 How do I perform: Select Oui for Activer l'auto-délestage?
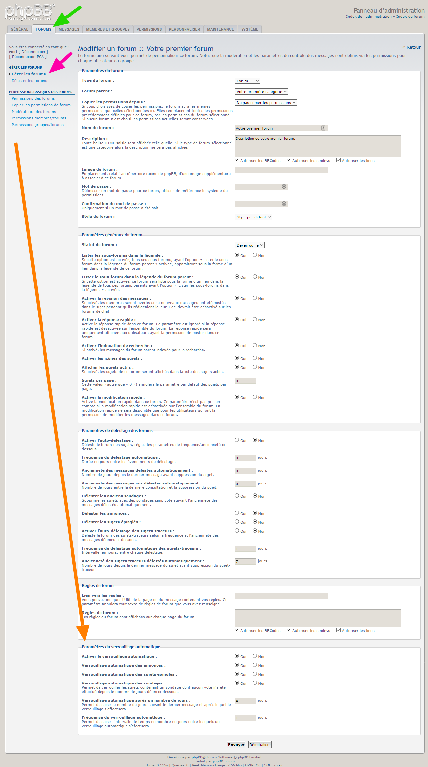[x=237, y=440]
